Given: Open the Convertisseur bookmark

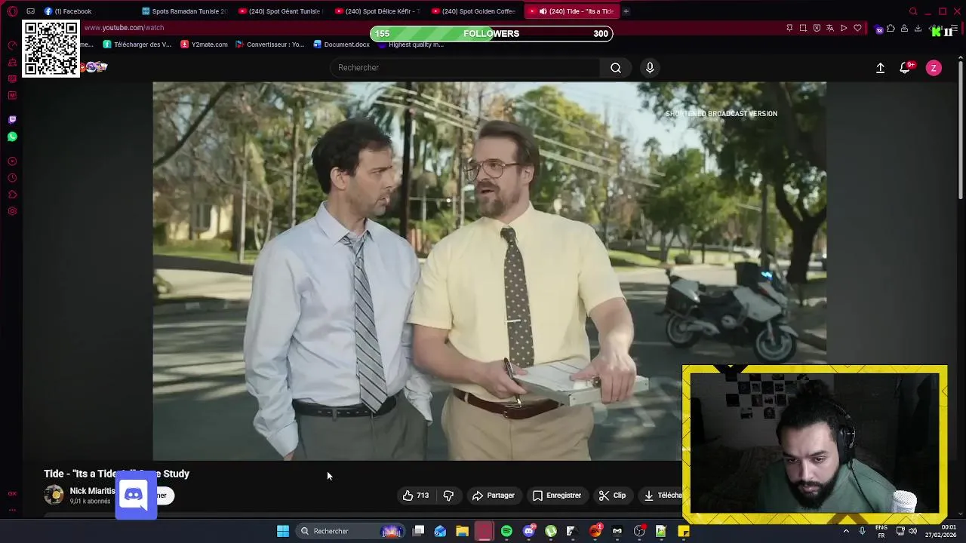Looking at the screenshot, I should point(270,44).
